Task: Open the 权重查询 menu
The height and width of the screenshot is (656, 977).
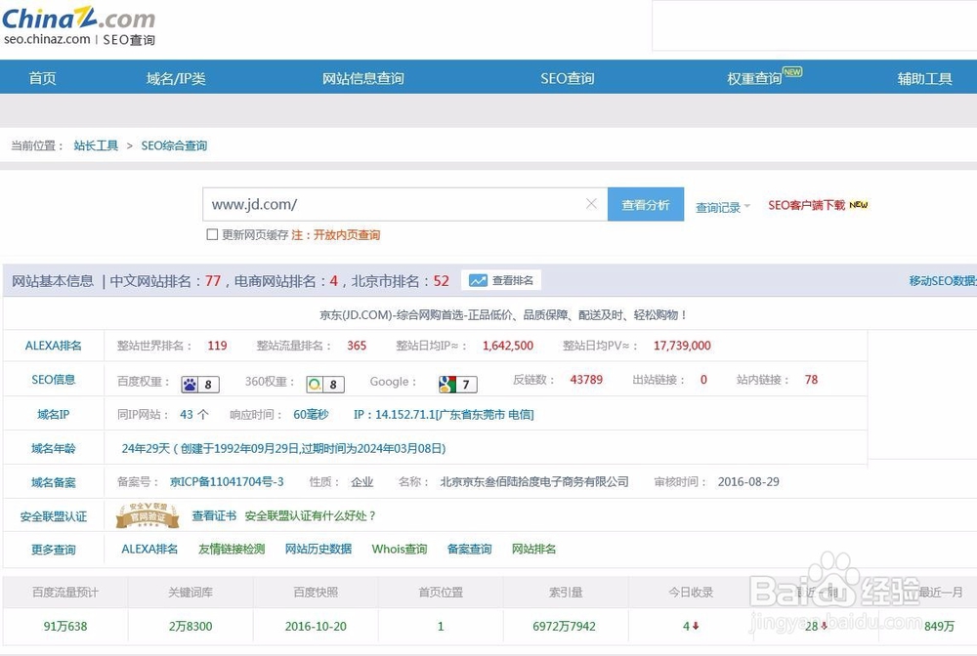Action: 754,79
